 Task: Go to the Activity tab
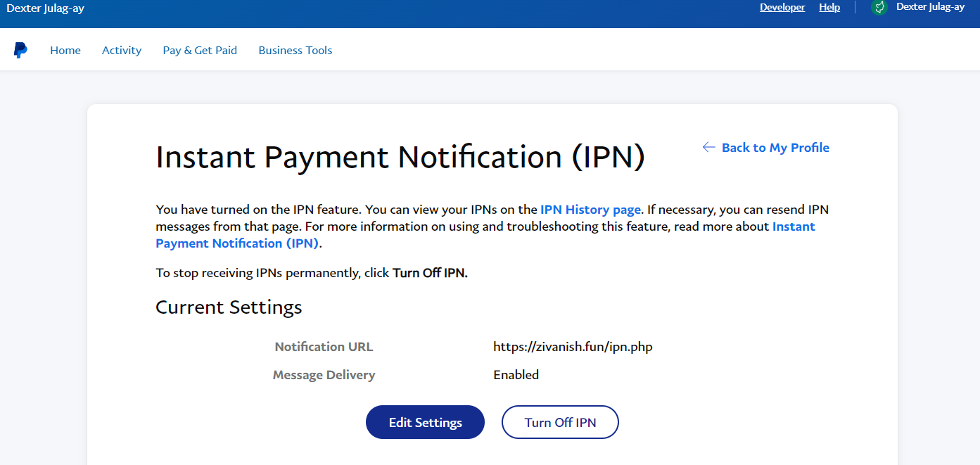(122, 50)
